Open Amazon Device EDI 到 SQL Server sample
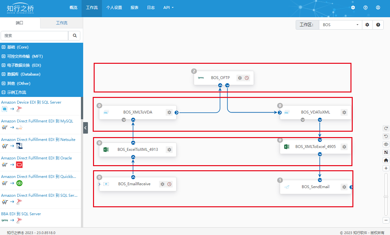 coord(31,102)
